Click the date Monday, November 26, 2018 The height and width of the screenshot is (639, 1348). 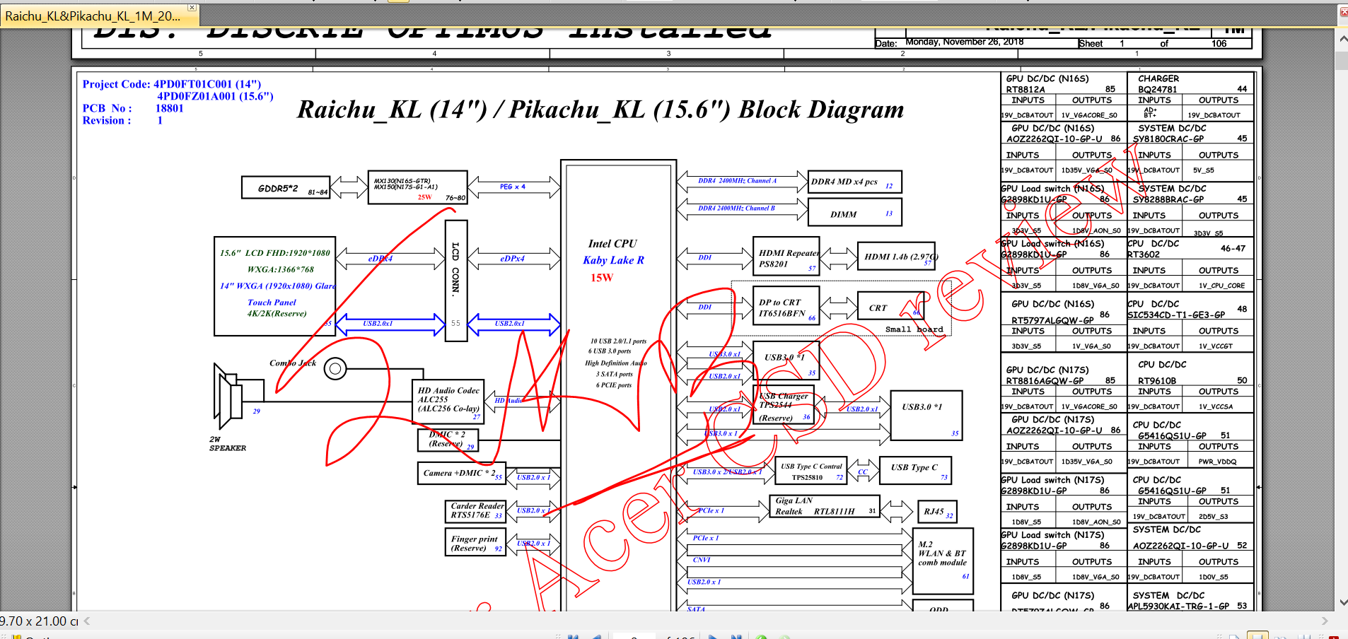point(965,42)
